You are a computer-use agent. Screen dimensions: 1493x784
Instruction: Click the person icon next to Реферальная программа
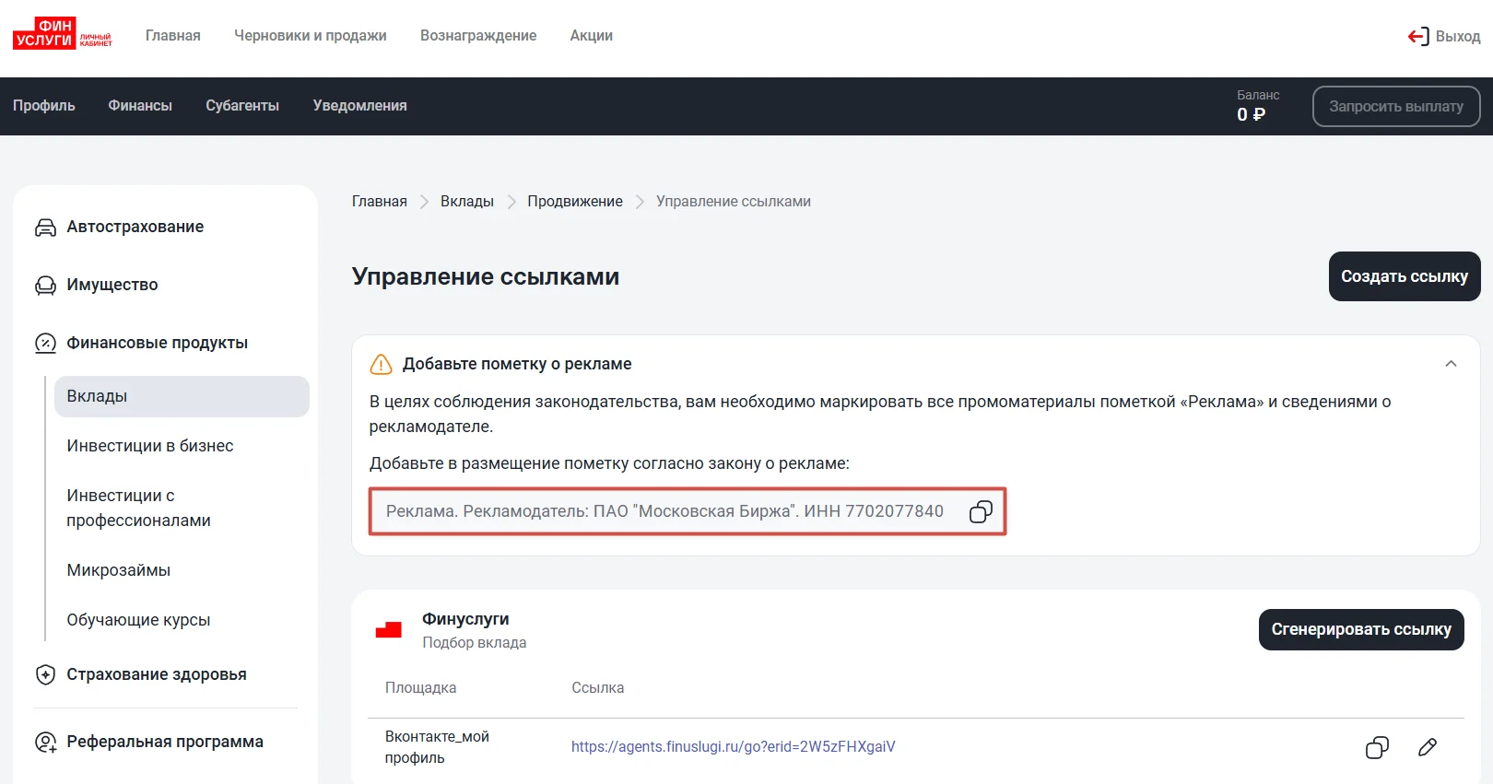(x=45, y=742)
